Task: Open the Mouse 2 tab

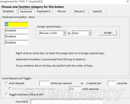Action: 79,11
